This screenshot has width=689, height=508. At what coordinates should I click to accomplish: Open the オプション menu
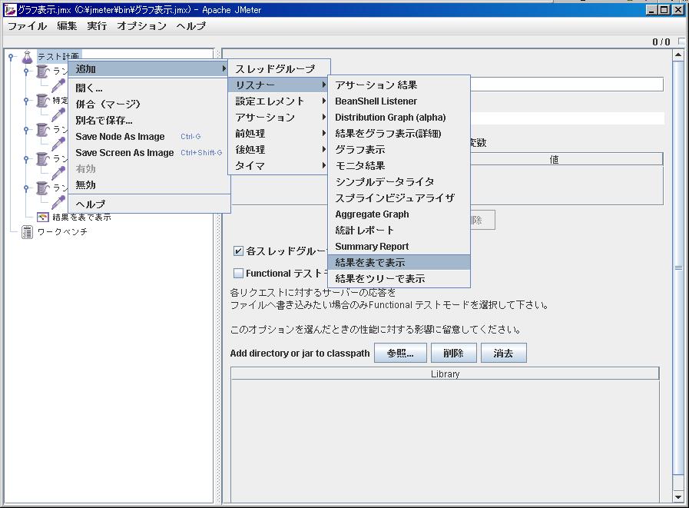pos(141,26)
